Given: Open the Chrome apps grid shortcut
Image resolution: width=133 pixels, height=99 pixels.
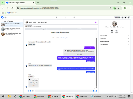Looking at the screenshot, I should pyautogui.click(x=3, y=13).
